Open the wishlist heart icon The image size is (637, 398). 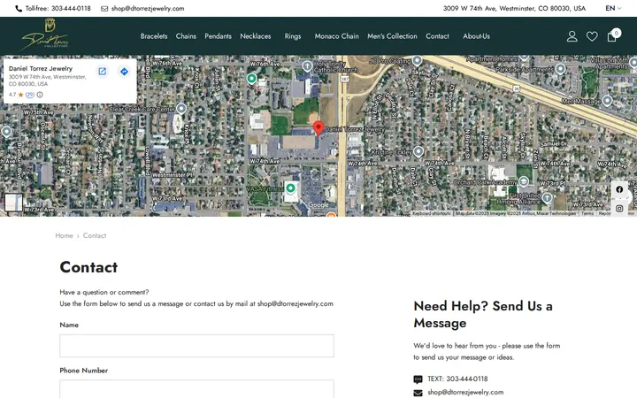click(x=592, y=36)
